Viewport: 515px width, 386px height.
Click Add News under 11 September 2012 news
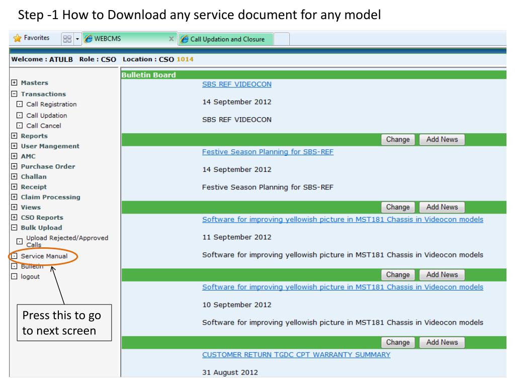[x=442, y=275]
